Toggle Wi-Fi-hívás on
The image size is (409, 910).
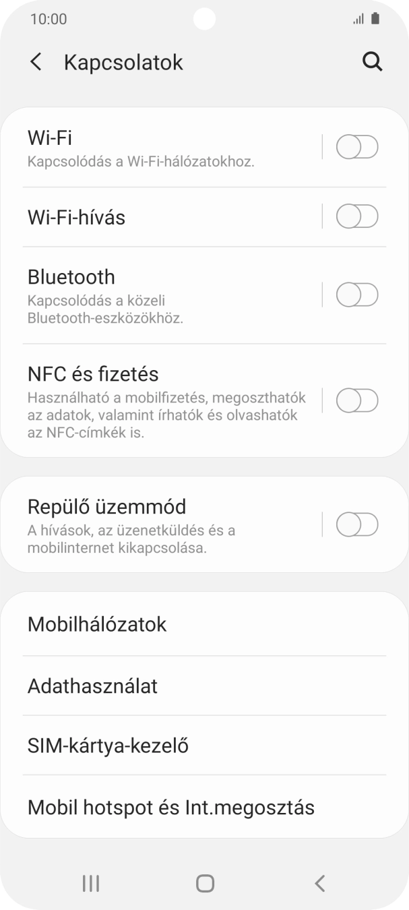357,216
